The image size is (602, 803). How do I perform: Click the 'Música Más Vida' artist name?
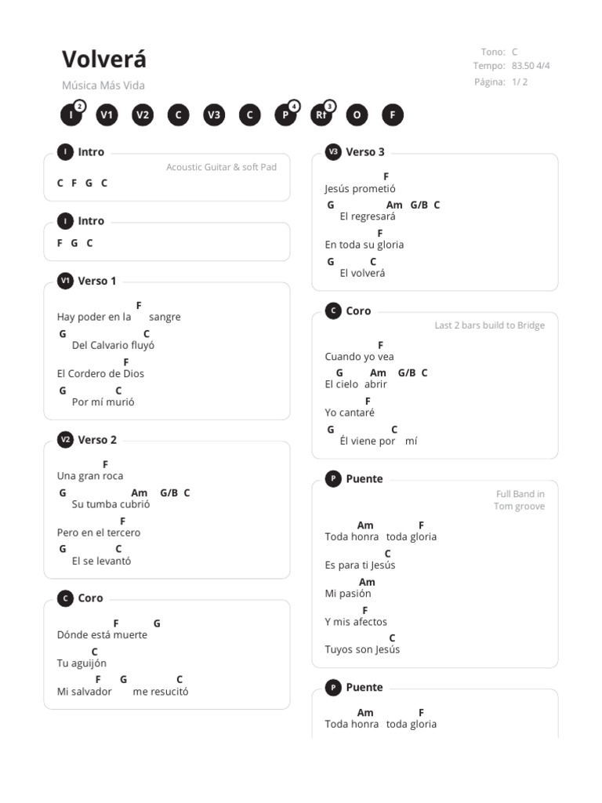pyautogui.click(x=103, y=85)
